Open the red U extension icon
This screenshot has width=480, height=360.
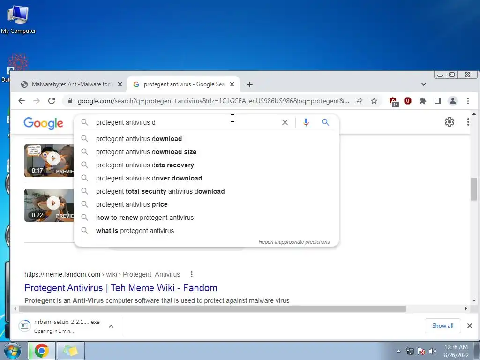408,101
